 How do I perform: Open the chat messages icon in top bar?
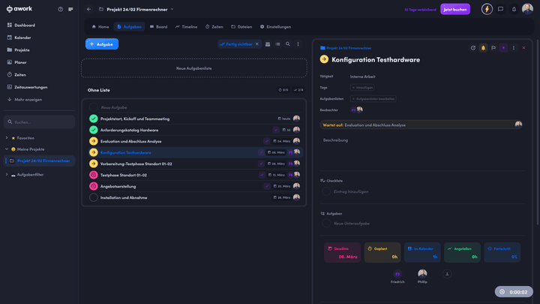(500, 9)
